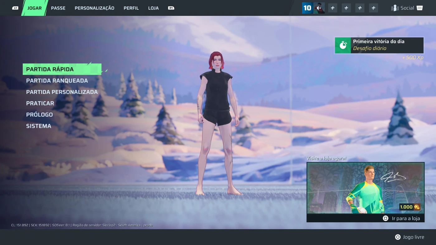Open the LOJA tab
436x245 pixels.
click(154, 8)
